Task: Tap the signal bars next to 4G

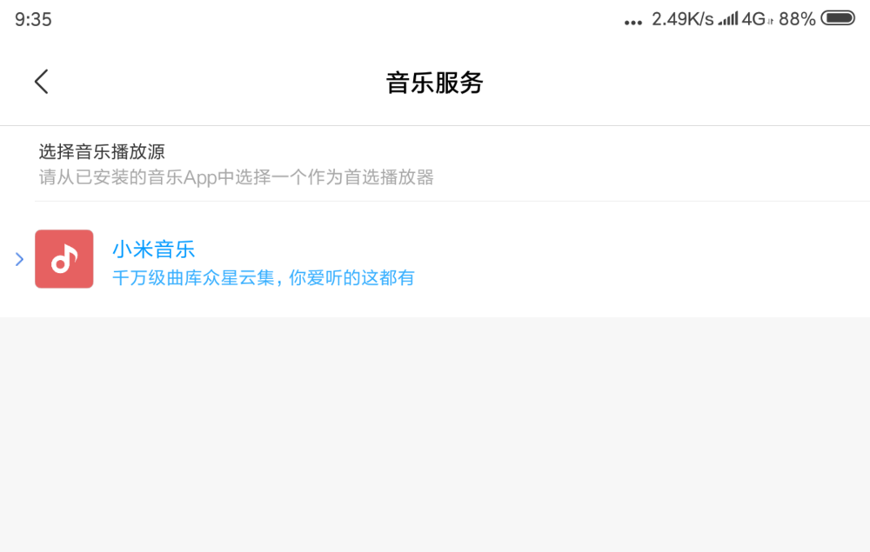Action: coord(728,19)
